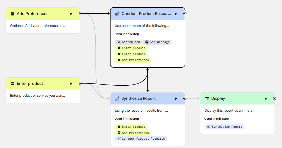Viewport: 282px width, 148px height.
Task: Click the Enter product node header icon
Action: coord(12,83)
